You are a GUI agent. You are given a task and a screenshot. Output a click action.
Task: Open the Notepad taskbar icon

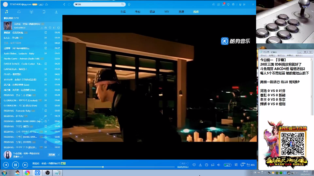57,172
